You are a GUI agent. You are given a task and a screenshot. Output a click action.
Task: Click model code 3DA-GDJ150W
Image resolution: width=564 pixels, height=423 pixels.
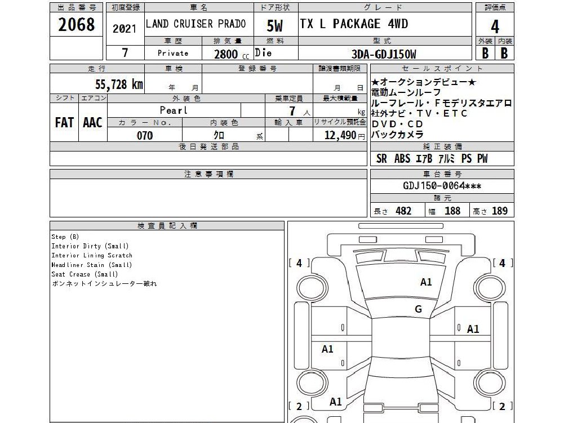(384, 54)
